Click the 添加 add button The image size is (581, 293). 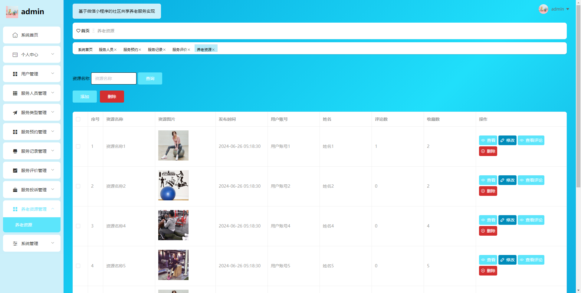tap(85, 97)
